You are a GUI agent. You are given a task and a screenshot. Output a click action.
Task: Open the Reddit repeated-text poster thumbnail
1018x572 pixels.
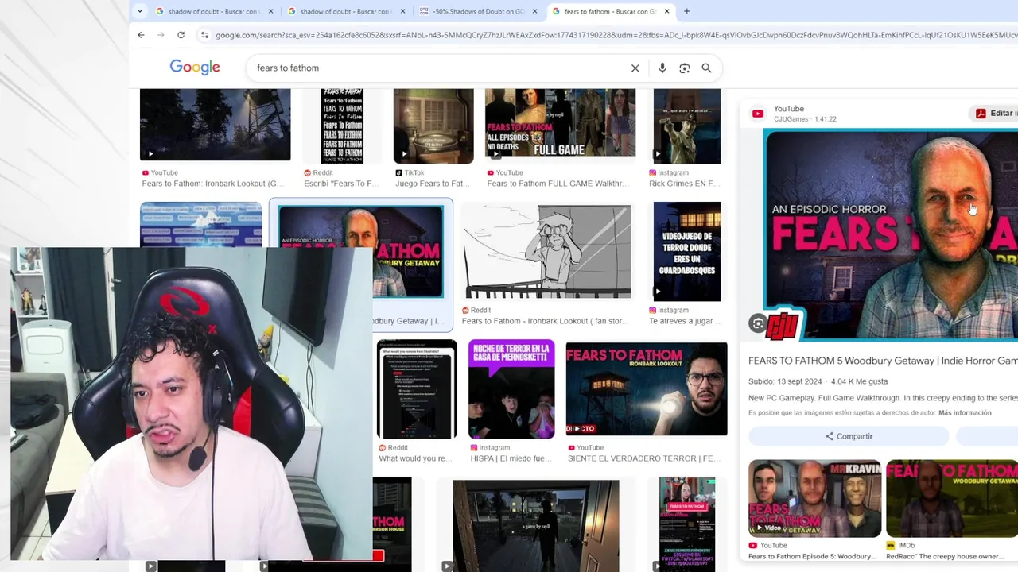point(342,126)
